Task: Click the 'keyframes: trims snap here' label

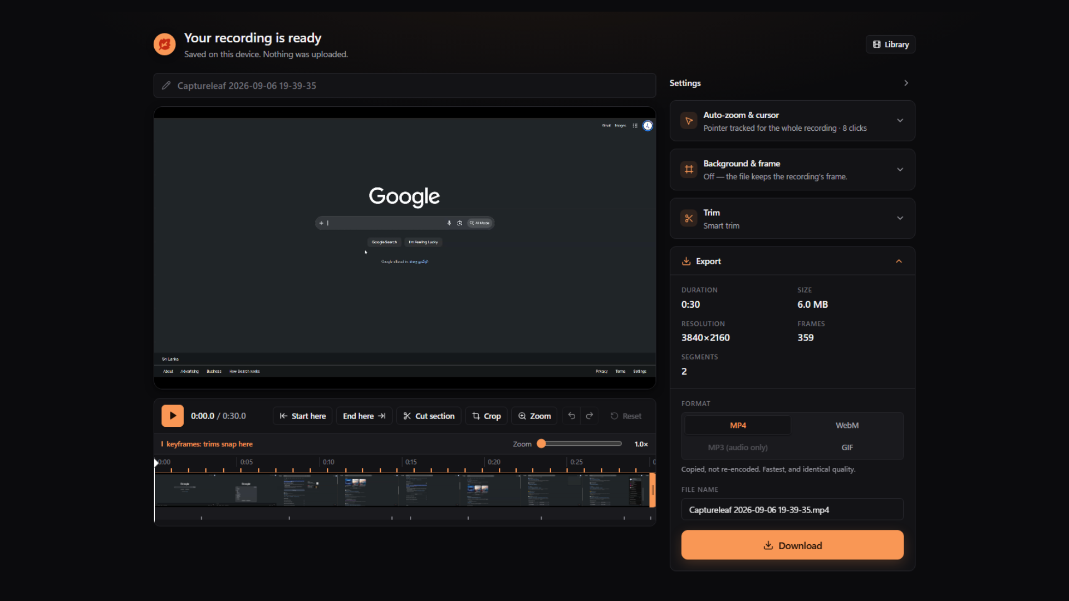Action: (x=209, y=444)
